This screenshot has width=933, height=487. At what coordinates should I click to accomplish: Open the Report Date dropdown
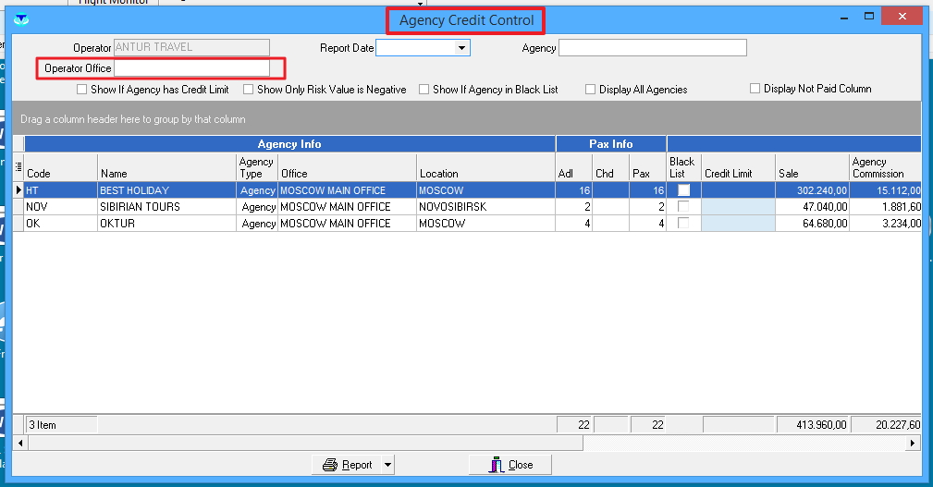coord(461,48)
